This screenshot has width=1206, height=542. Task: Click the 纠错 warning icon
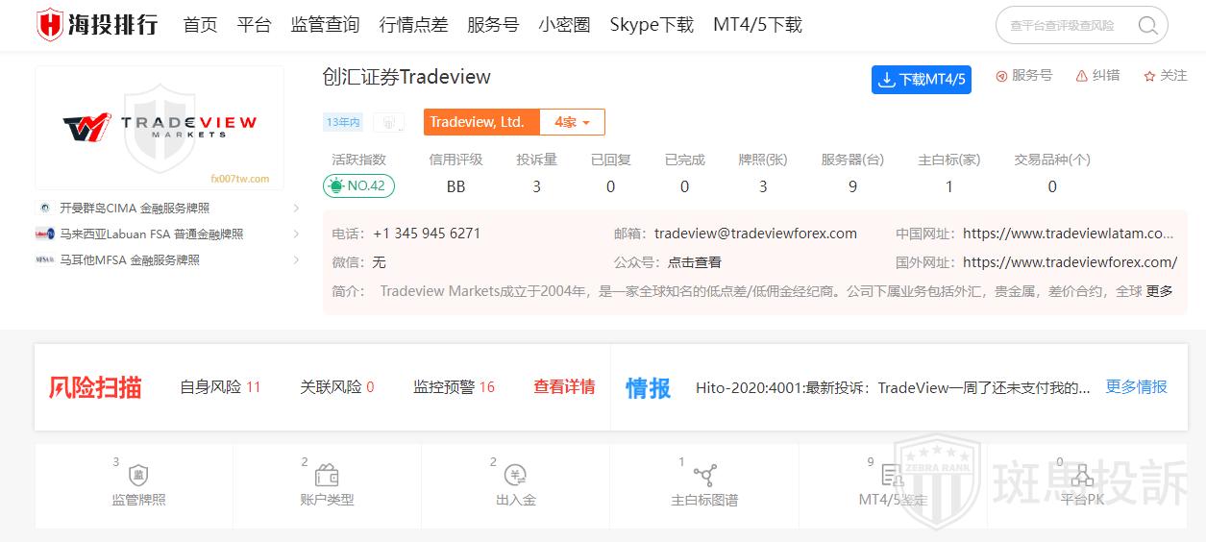(x=1082, y=76)
